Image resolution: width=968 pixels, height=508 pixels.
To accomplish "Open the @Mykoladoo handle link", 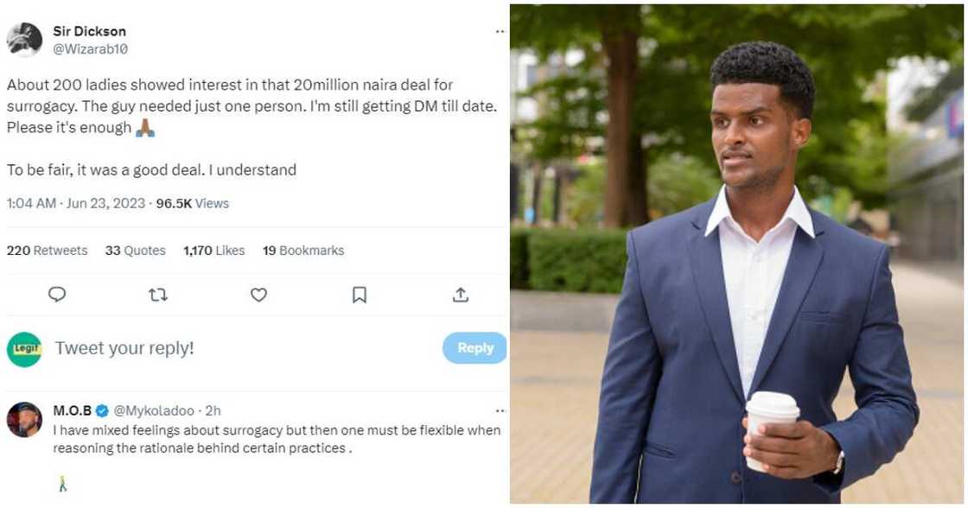I will tap(154, 411).
